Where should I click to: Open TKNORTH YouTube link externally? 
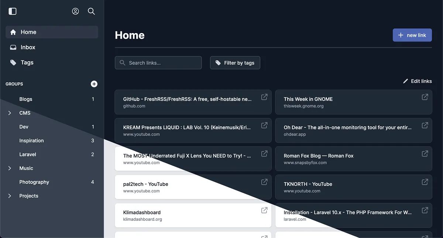425,182
